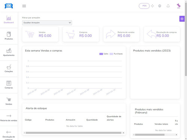Viewport: 187px width, 140px height.
Task: Click right arrow of February table scrollbar
Action: [x=177, y=135]
